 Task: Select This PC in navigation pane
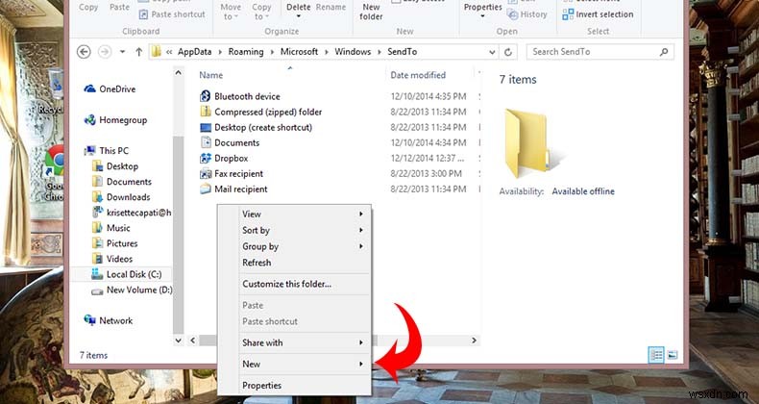pos(107,151)
